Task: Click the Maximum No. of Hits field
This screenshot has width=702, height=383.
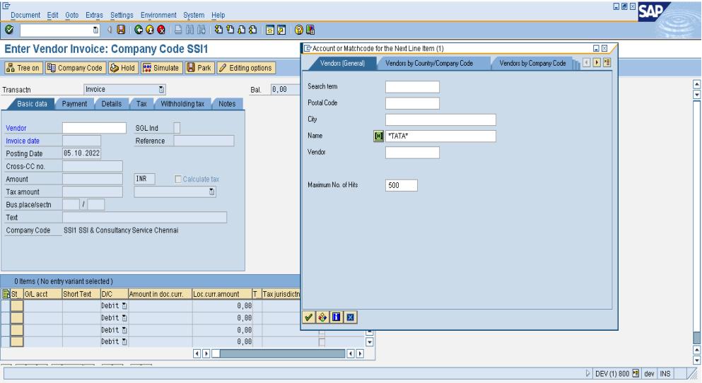Action: [401, 185]
